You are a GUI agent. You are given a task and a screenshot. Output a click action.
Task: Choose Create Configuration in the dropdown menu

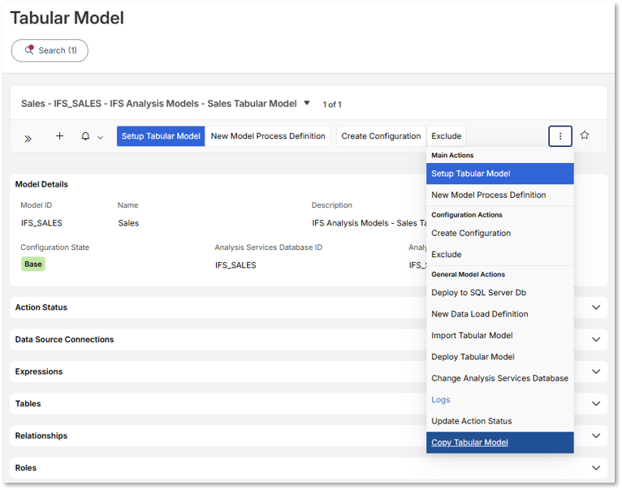(500, 233)
